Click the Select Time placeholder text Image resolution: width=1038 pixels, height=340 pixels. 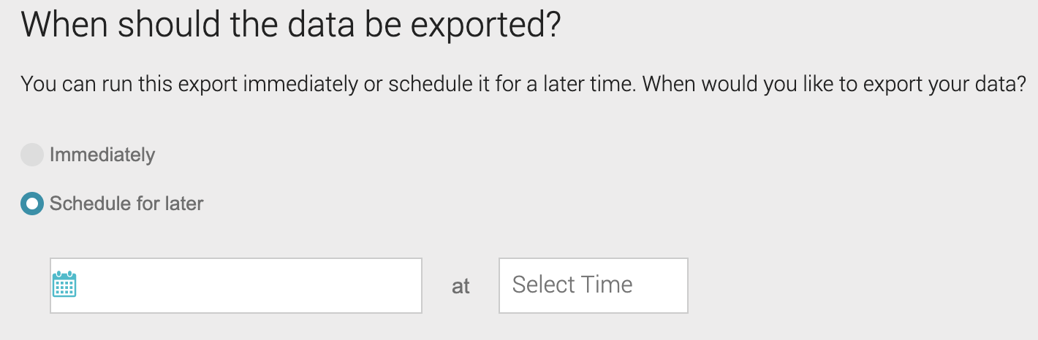coord(572,285)
